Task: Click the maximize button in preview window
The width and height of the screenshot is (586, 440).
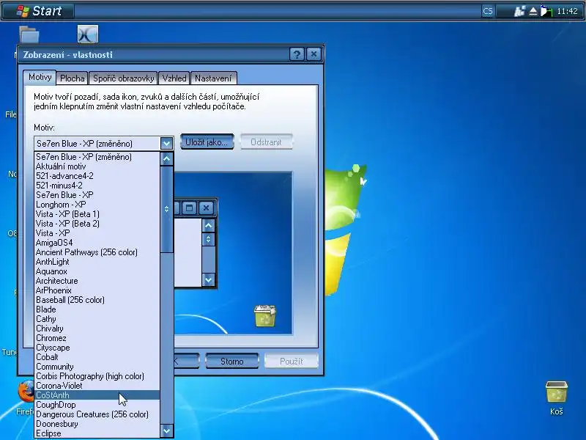Action: pos(189,208)
